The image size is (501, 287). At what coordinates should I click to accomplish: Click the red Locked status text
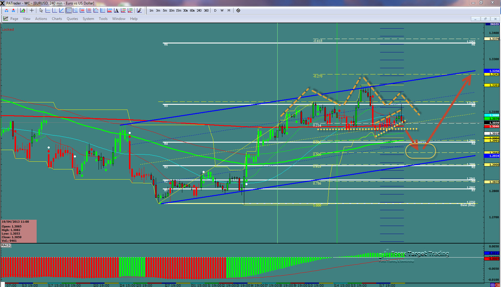(x=8, y=29)
